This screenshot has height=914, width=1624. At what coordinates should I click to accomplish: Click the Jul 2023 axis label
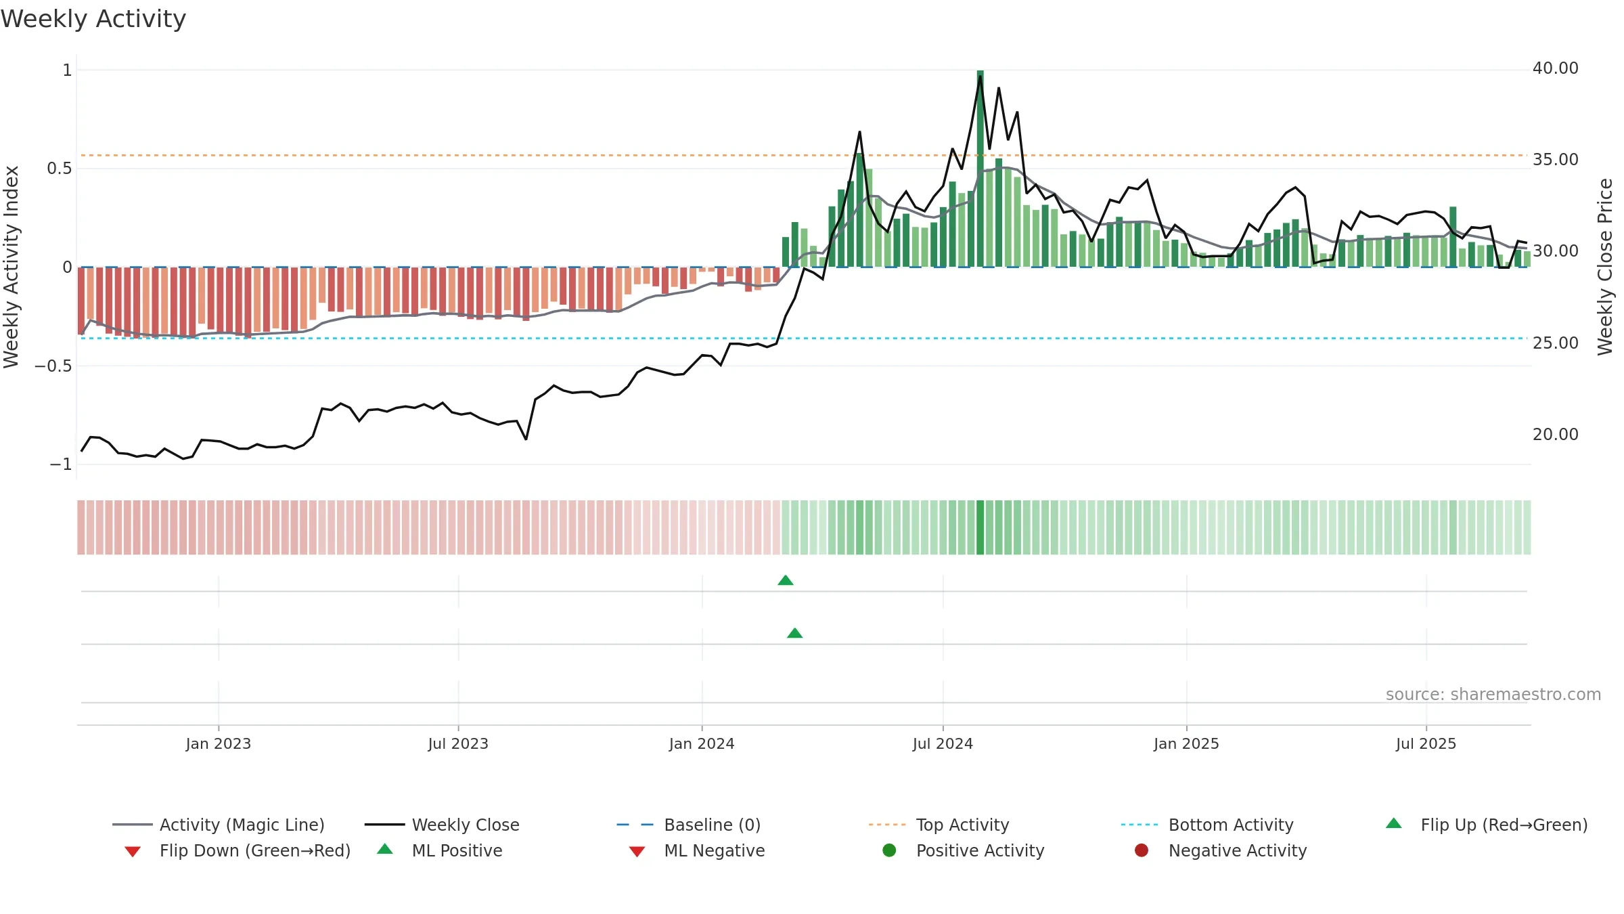[458, 743]
